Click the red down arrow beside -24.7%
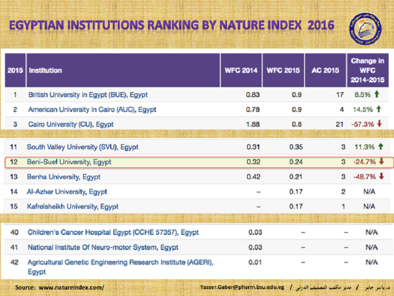The image size is (394, 296). pos(381,161)
